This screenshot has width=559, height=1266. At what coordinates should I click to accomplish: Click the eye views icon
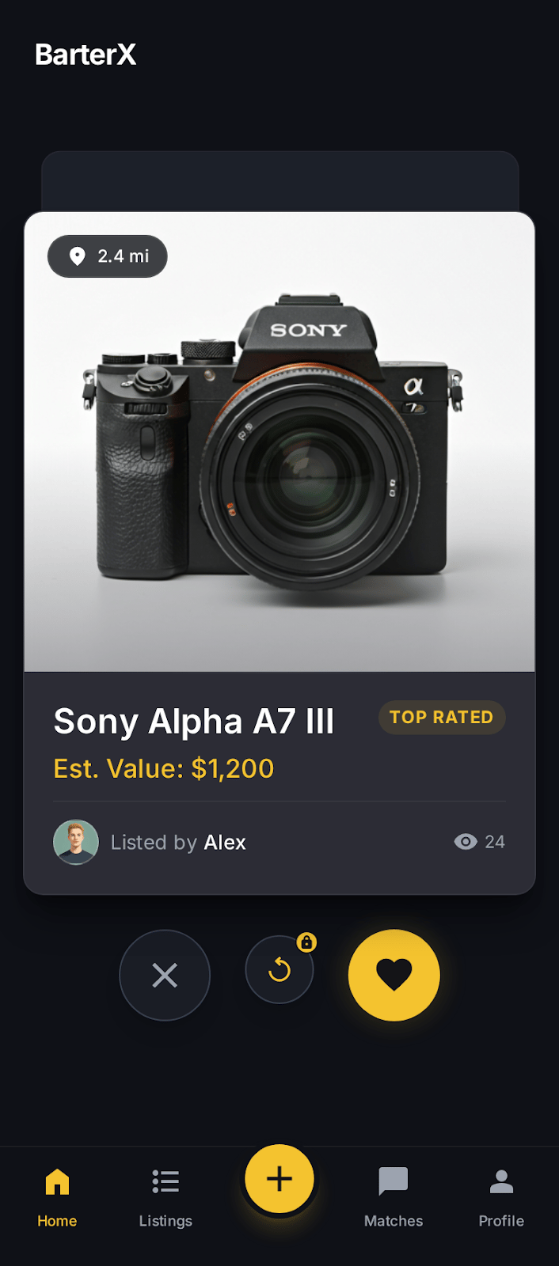pyautogui.click(x=466, y=842)
